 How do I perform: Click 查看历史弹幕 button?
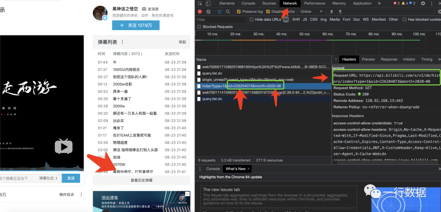pos(141,180)
